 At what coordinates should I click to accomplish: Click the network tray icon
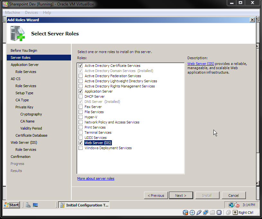coord(231,205)
